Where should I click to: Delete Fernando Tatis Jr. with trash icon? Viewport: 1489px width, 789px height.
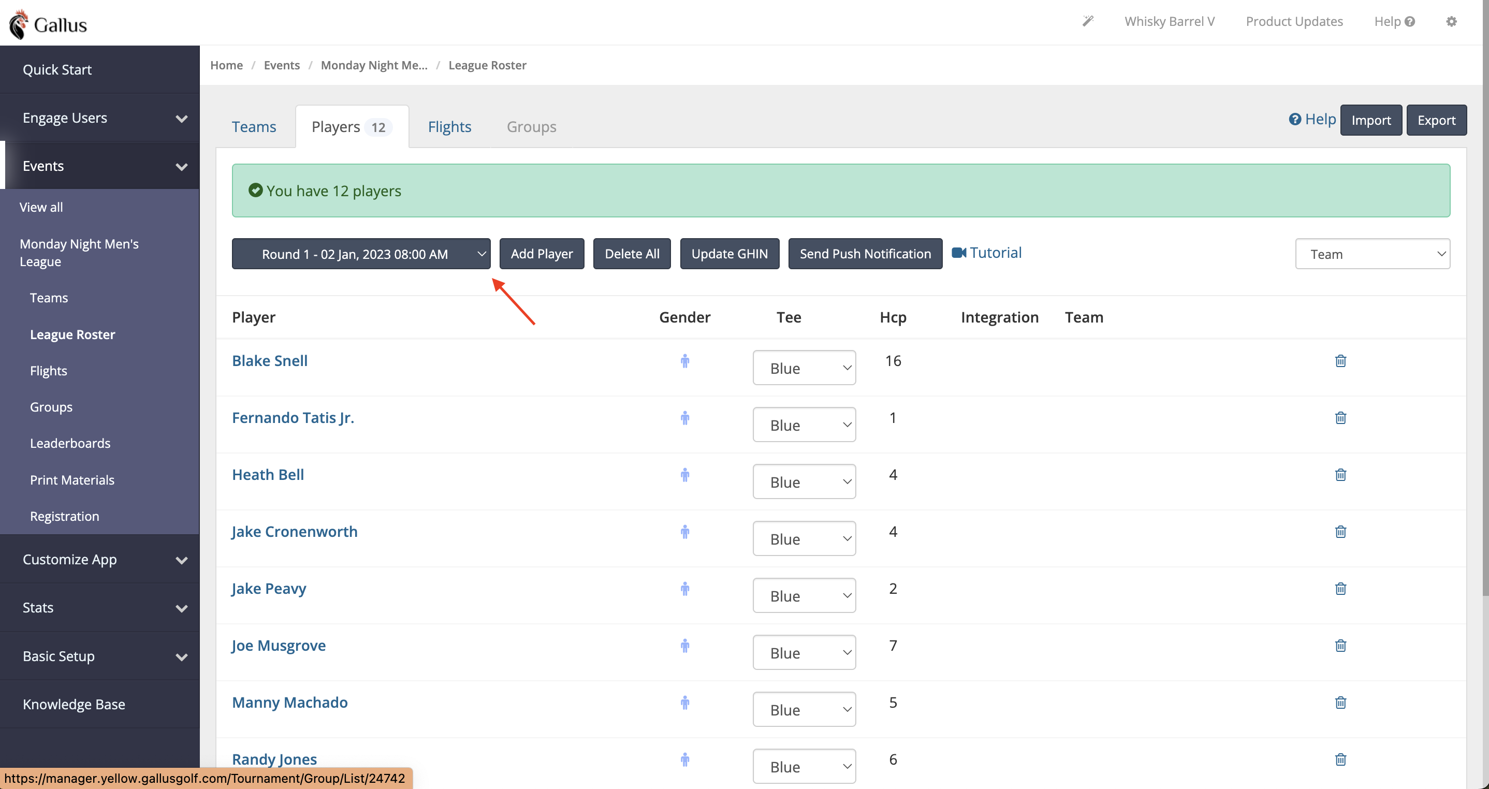(1340, 418)
